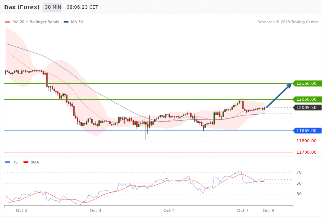The width and height of the screenshot is (323, 218).
Task: Click the 08:06:23 CET timestamp
Action: point(82,7)
